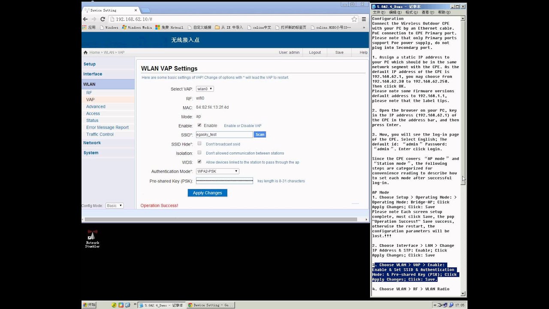This screenshot has height=309, width=549.
Task: Open Traffic Control in the sidebar
Action: (x=100, y=134)
